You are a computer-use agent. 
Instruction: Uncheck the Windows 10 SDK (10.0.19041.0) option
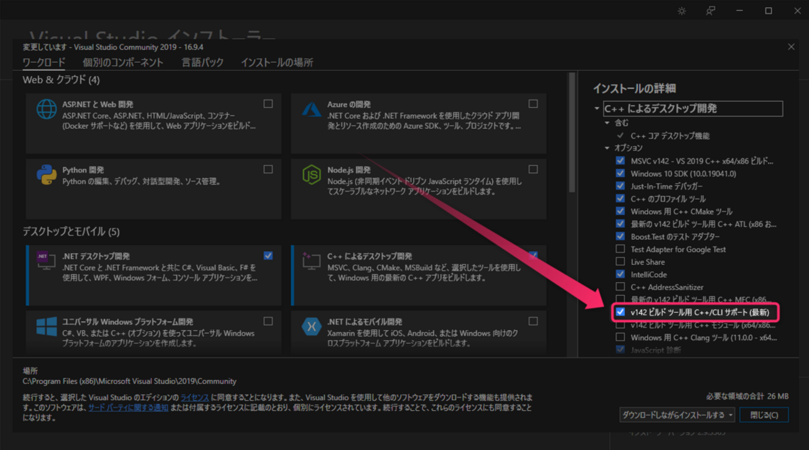[x=620, y=173]
